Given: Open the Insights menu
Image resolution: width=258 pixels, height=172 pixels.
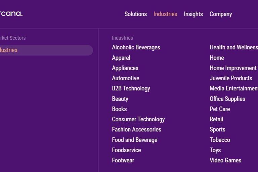Looking at the screenshot, I should [x=193, y=14].
